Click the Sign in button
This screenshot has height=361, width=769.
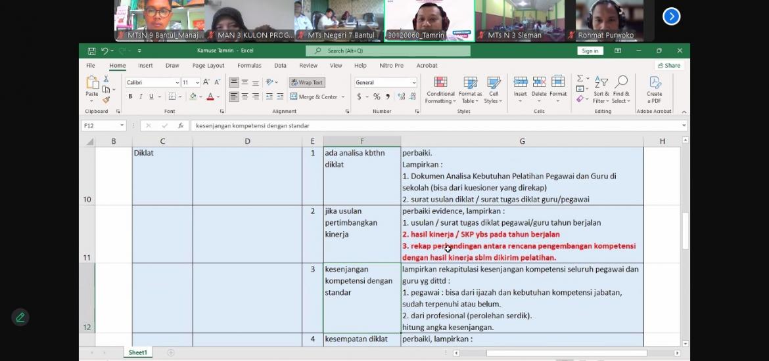coord(590,51)
